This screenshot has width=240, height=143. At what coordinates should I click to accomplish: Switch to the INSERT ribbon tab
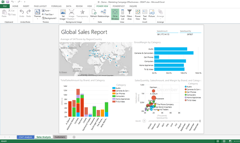(26, 6)
